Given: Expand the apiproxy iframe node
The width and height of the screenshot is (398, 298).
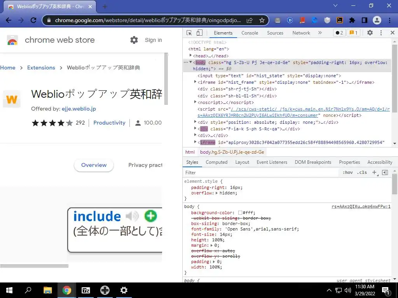Looking at the screenshot, I should coord(195,142).
